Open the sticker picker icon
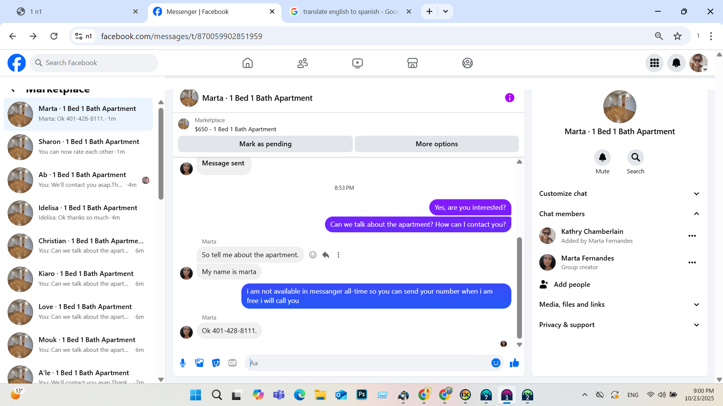Screen dimensions: 723x406 (x=216, y=363)
